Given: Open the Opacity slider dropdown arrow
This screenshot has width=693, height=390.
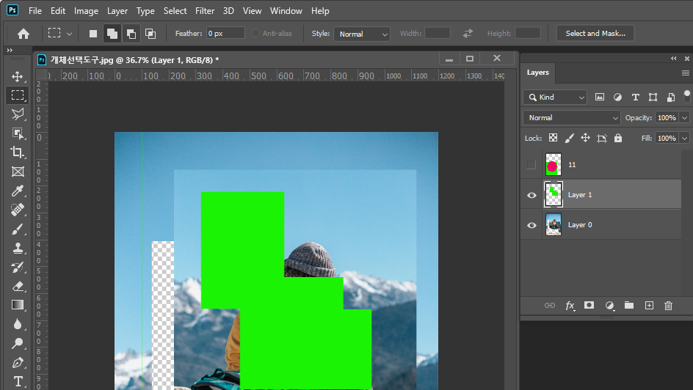Looking at the screenshot, I should [685, 118].
